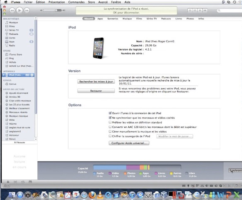Show or hide the artwork viewer button
The image size is (242, 200).
pos(30,182)
